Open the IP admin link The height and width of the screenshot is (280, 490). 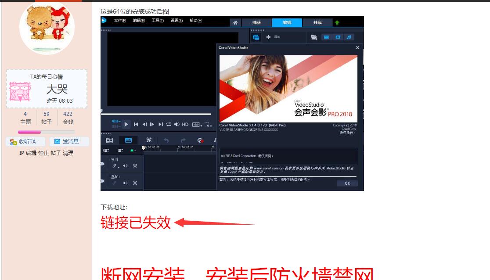point(22,153)
